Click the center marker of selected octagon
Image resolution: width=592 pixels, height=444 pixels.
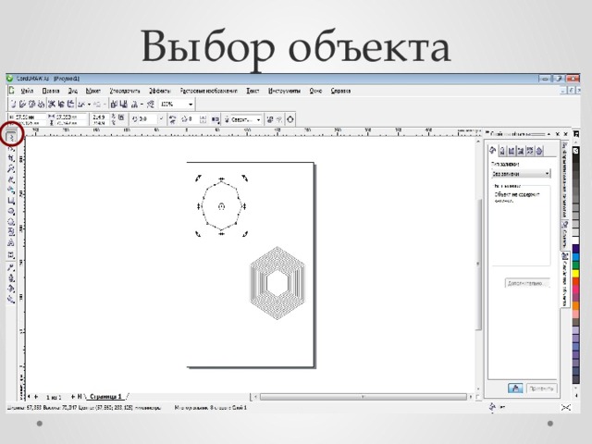tap(222, 206)
